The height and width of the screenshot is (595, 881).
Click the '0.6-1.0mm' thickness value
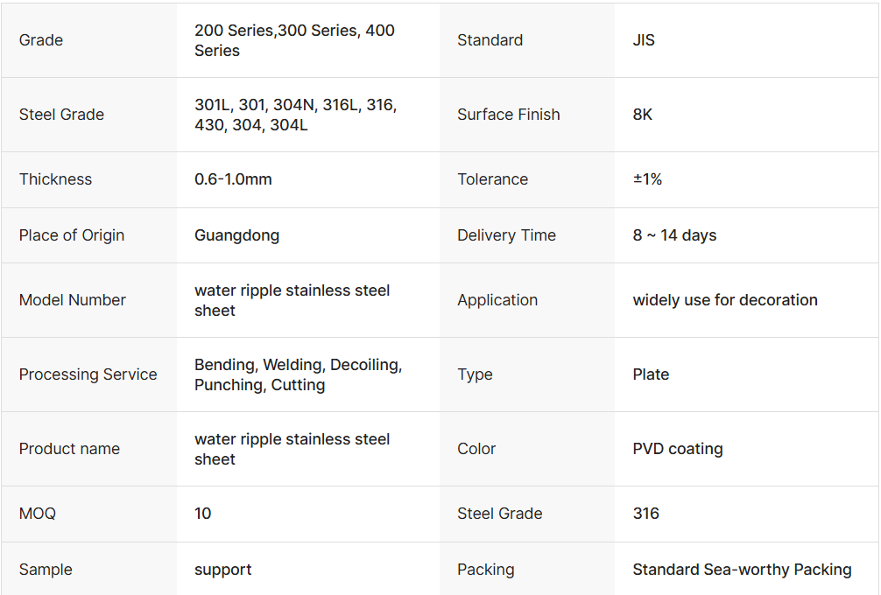coord(233,179)
